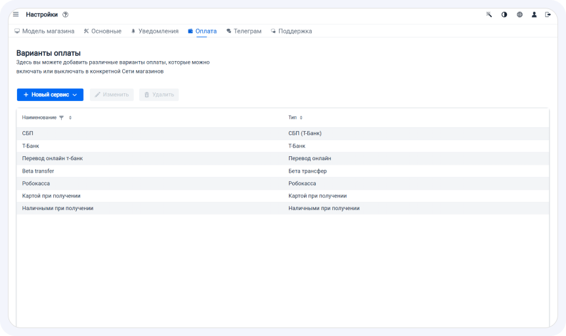Click the Робокасса type cell

[302, 183]
